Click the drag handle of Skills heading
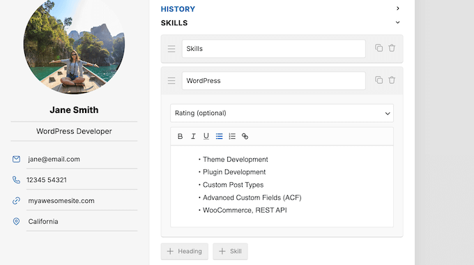Viewport: 474px width, 265px height. 171,49
